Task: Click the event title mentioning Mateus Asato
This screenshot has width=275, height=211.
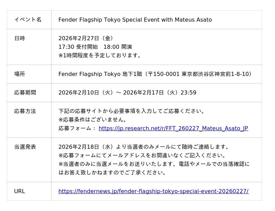Action: [135, 20]
